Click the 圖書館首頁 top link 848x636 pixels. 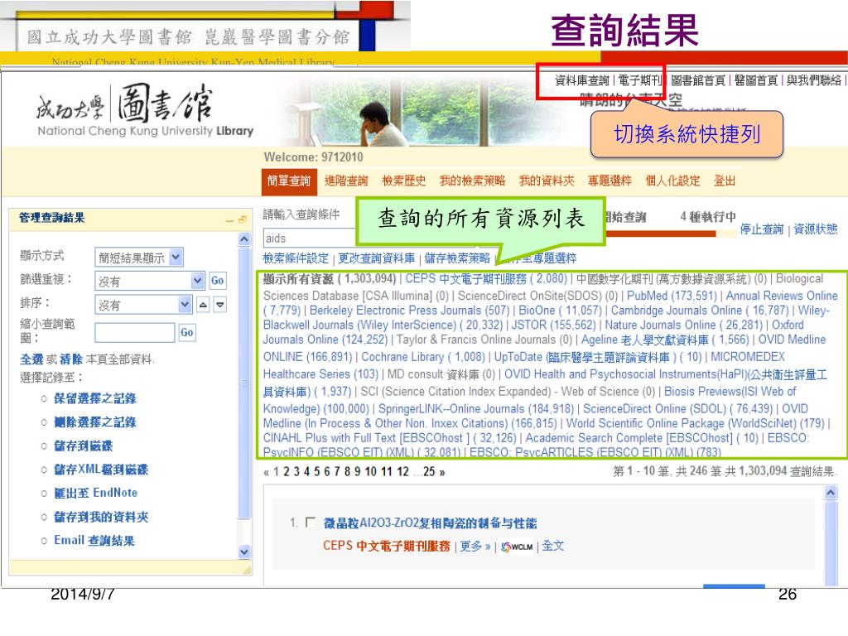click(698, 80)
